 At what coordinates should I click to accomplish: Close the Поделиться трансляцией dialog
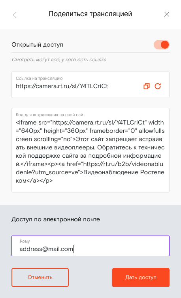pyautogui.click(x=166, y=14)
